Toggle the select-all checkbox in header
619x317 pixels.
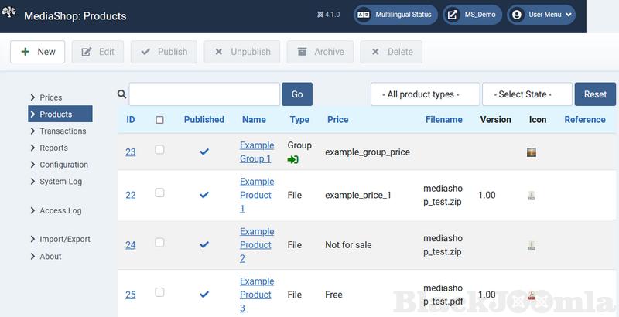coord(159,120)
